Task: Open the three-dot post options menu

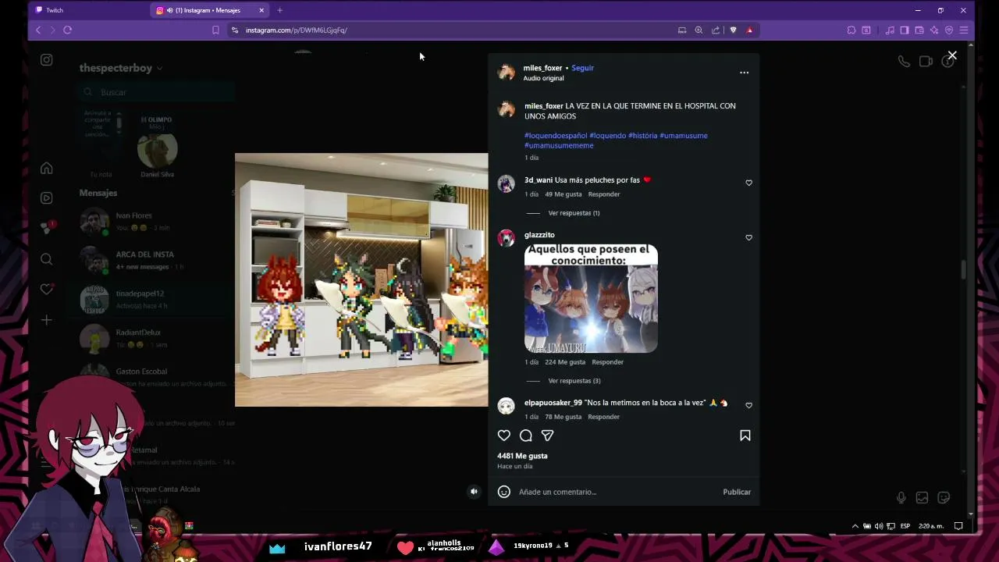Action: pos(744,73)
